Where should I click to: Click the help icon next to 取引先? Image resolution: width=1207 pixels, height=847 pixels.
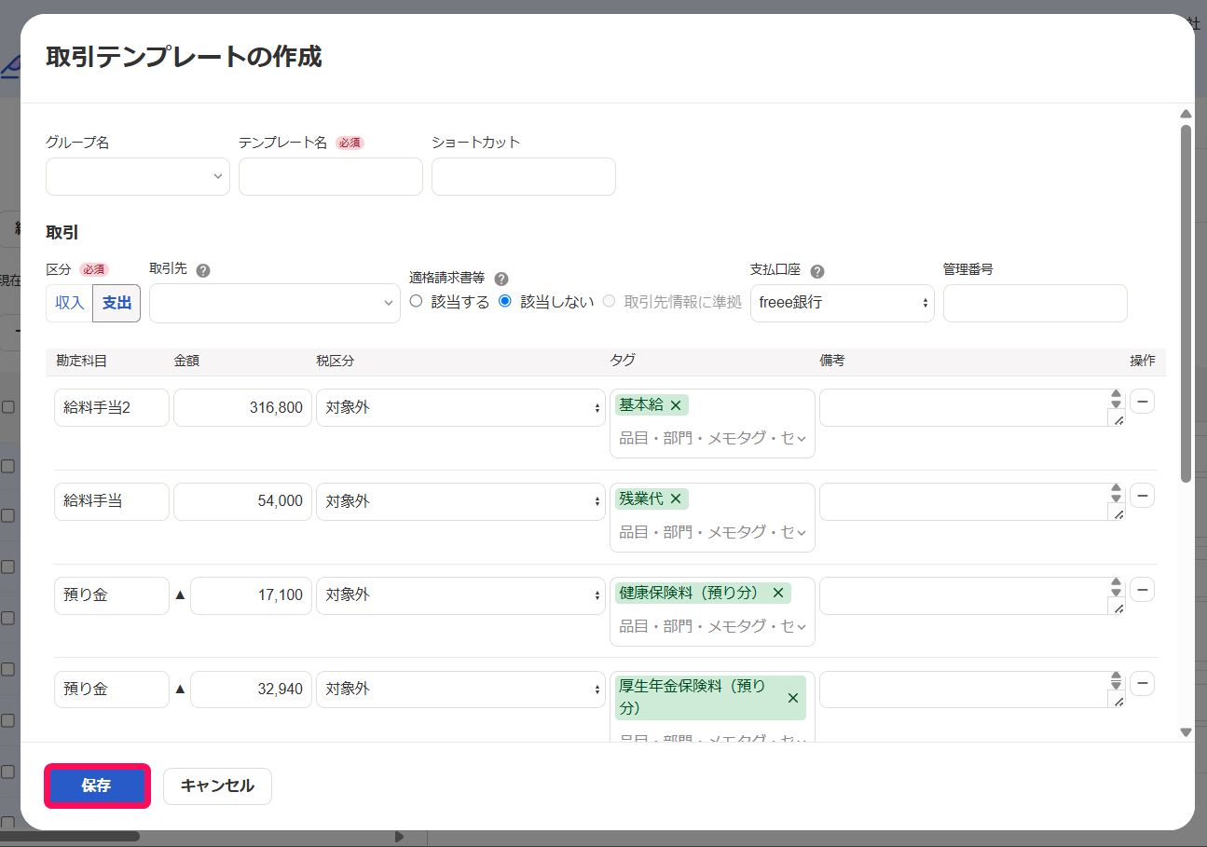pyautogui.click(x=203, y=270)
